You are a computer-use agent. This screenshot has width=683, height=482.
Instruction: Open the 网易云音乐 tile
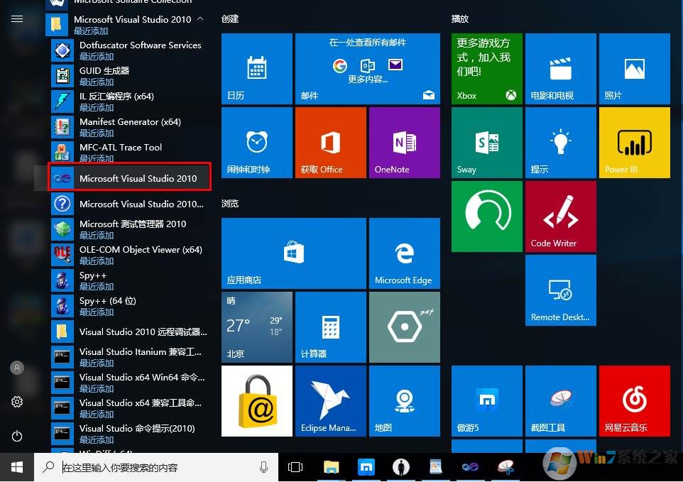[x=634, y=400]
